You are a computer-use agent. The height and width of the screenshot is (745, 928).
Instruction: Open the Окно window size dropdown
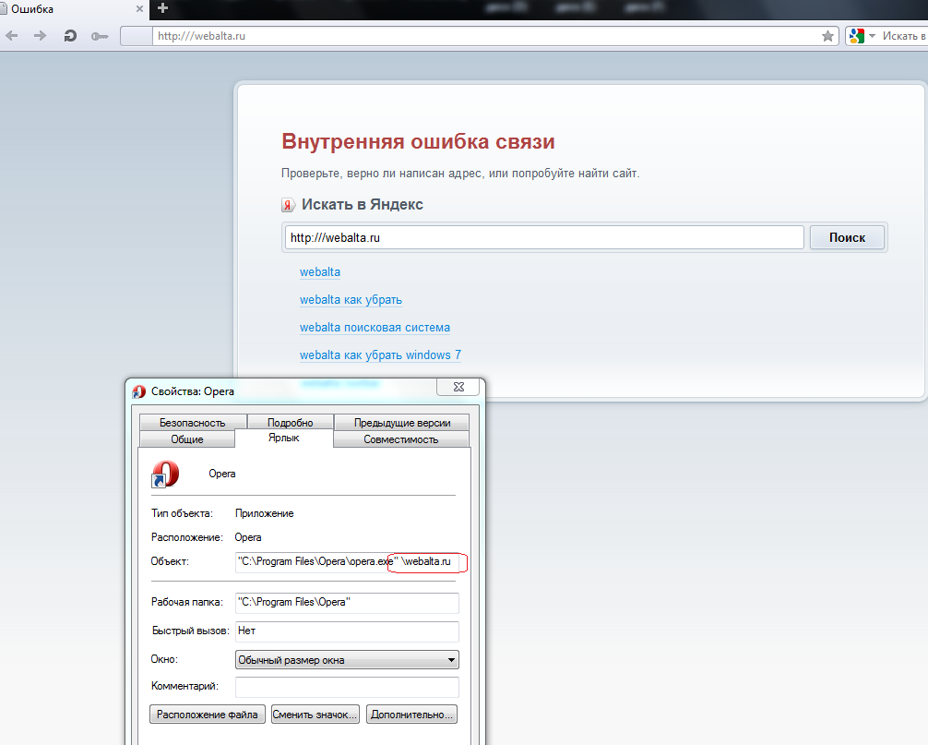coord(347,660)
